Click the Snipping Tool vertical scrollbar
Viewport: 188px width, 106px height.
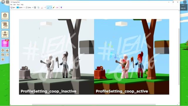[x=179, y=57]
